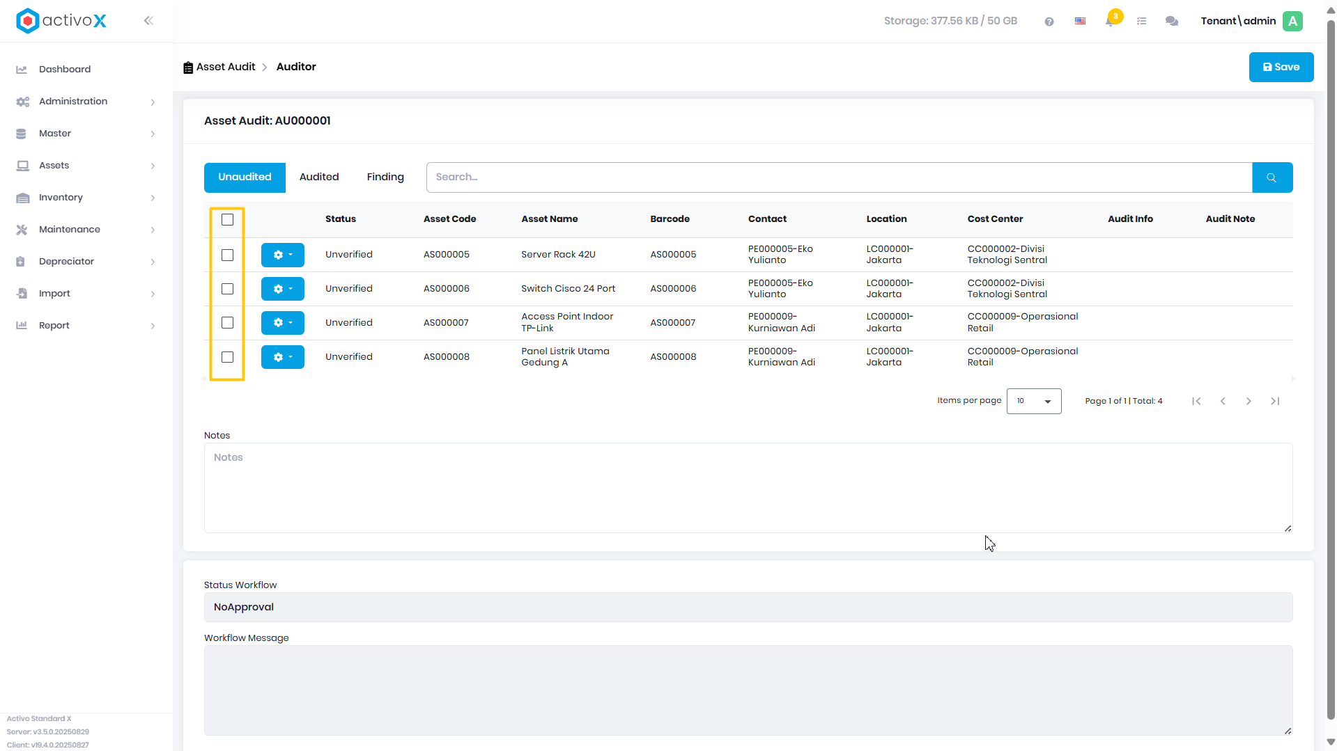Image resolution: width=1337 pixels, height=751 pixels.
Task: Go to previous page of the table
Action: click(x=1223, y=401)
